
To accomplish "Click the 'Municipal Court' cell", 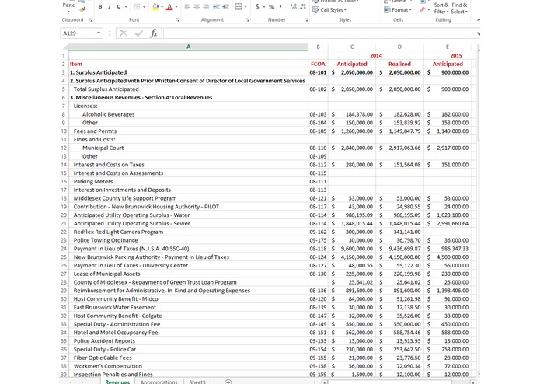I will (188, 148).
